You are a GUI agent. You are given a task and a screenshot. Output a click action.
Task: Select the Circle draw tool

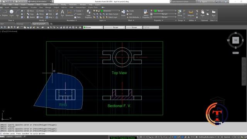[12, 13]
